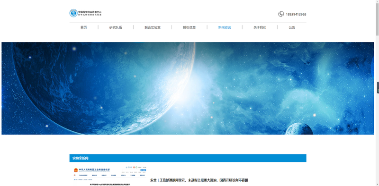Select the 授权信息 menu item

[x=189, y=27]
